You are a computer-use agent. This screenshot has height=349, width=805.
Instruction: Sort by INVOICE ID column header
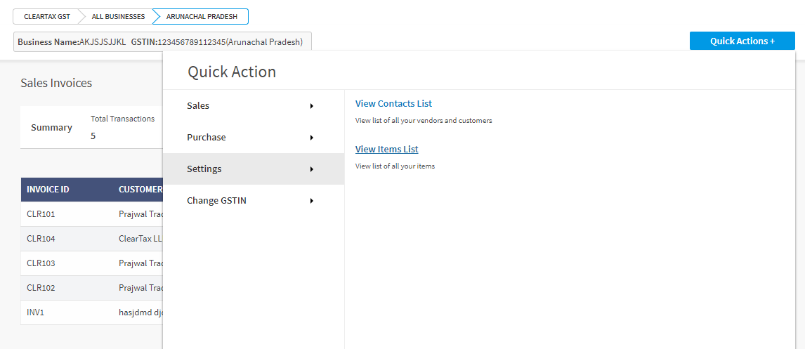point(48,190)
